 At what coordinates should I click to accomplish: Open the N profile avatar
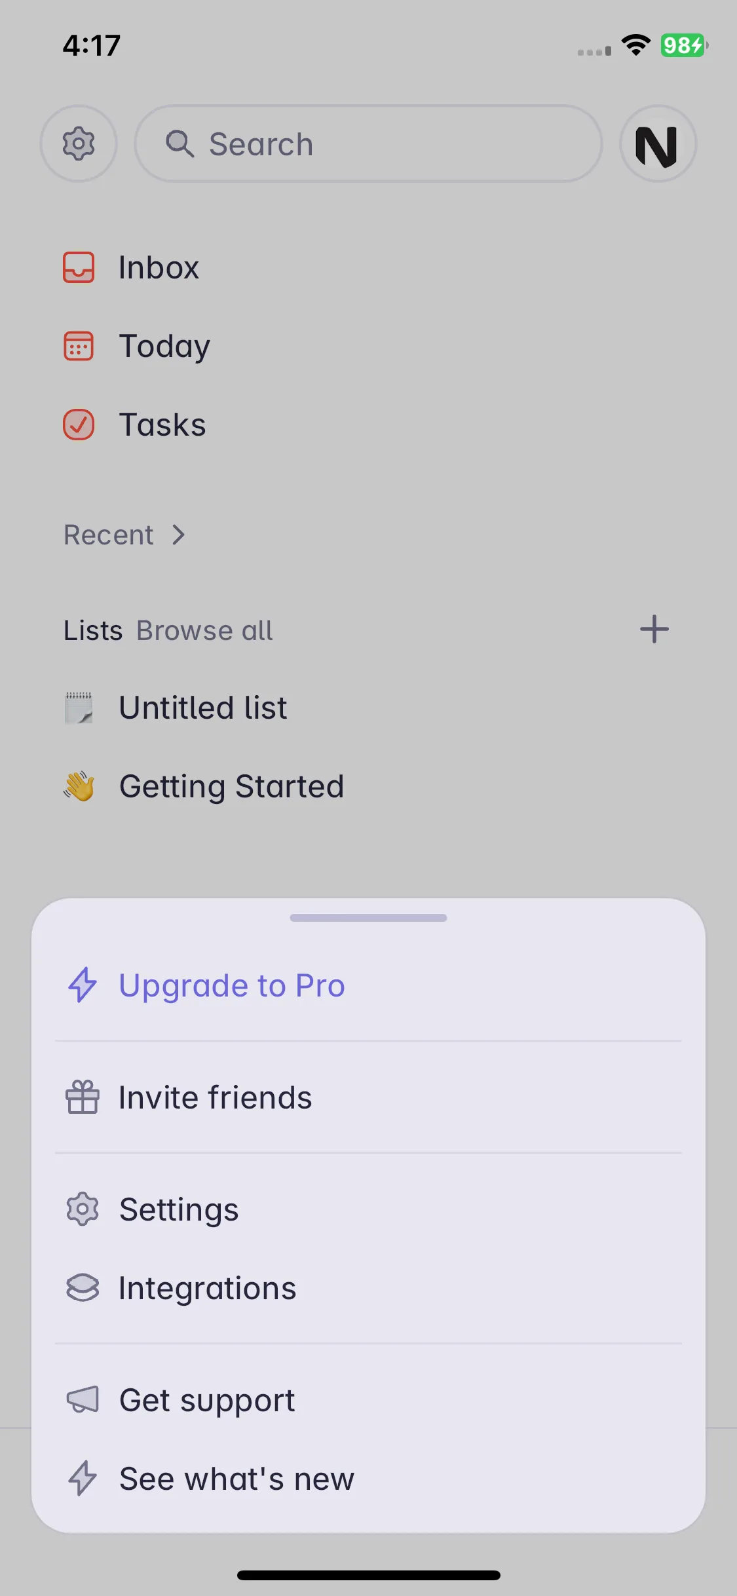(658, 143)
